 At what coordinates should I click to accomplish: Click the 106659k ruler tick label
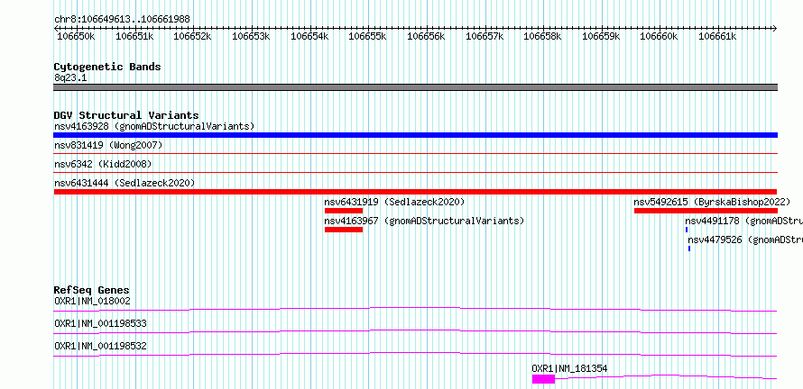(x=601, y=36)
